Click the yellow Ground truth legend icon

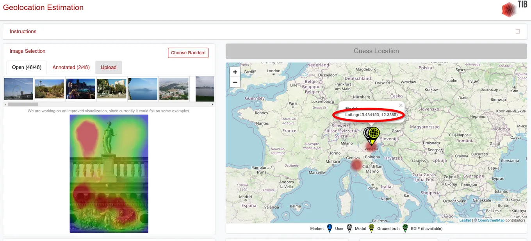coord(372,228)
